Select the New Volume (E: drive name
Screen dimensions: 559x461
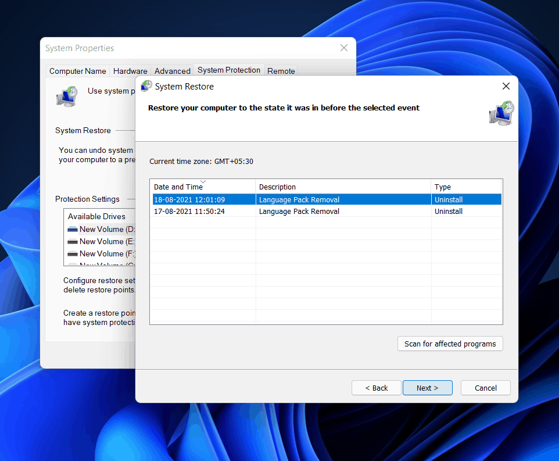coord(107,242)
